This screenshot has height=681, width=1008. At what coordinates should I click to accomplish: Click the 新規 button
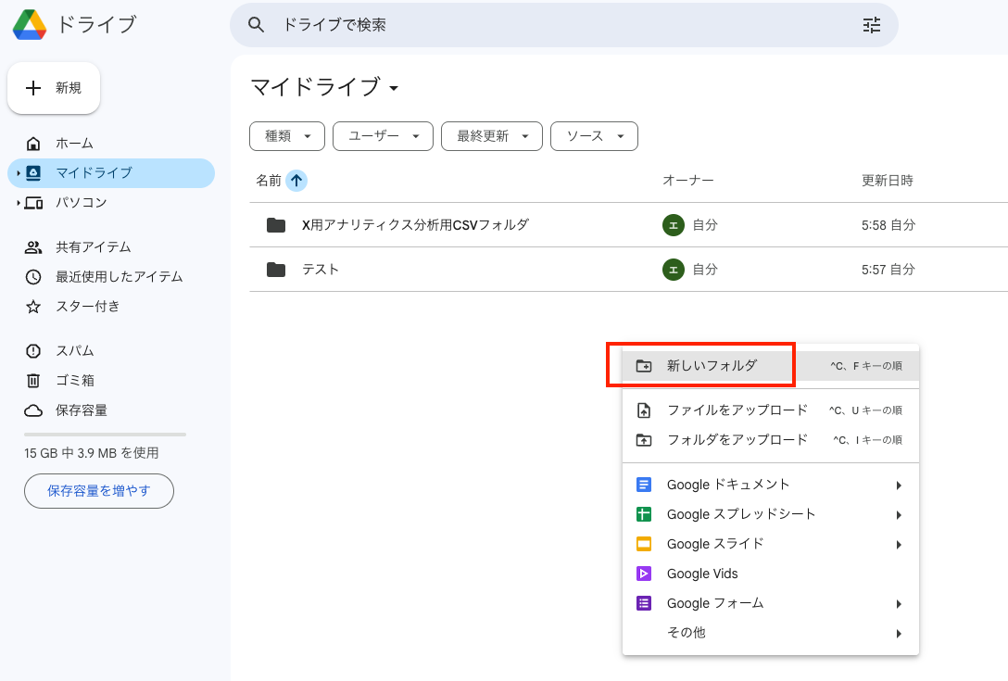[x=54, y=88]
